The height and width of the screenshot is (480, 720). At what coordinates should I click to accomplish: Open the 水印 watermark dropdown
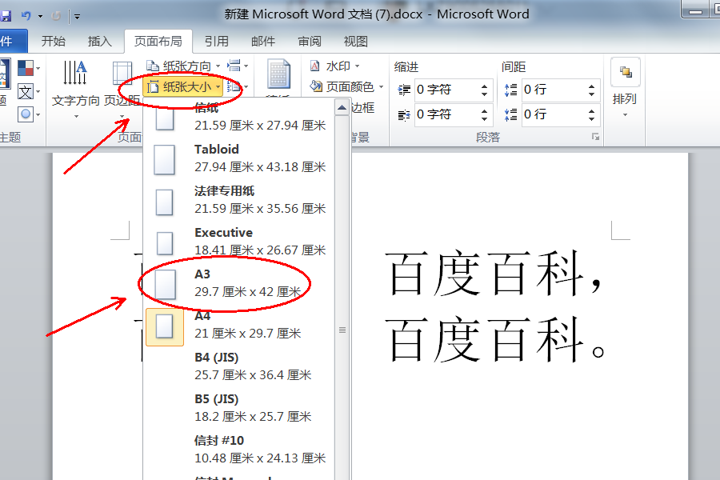334,66
